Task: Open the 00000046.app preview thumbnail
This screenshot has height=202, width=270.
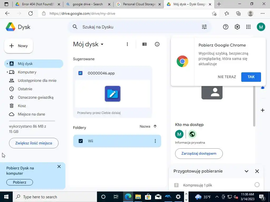Action: [x=113, y=94]
